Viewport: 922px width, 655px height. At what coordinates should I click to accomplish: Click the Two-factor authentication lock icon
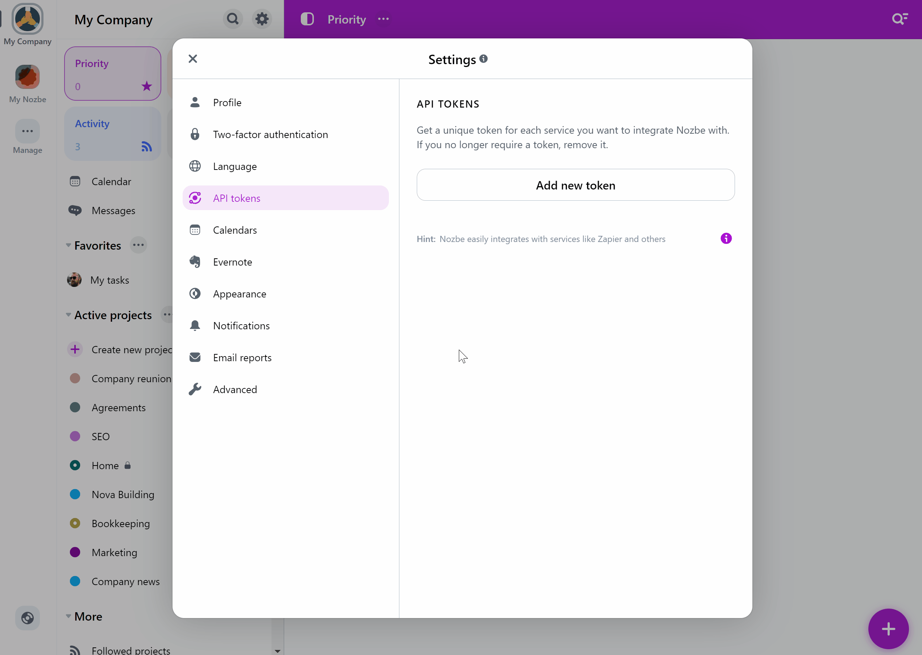click(195, 134)
